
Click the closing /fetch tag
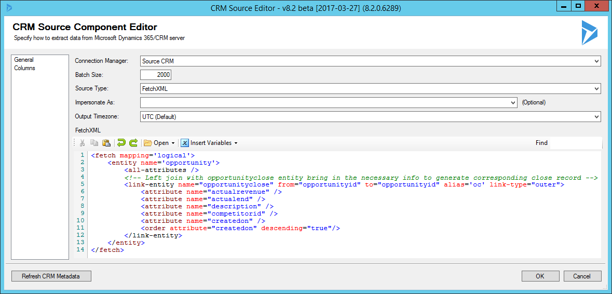click(x=108, y=250)
